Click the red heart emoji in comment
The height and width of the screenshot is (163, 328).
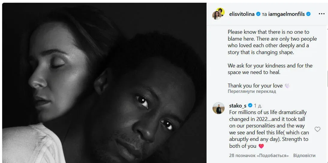tap(261, 146)
